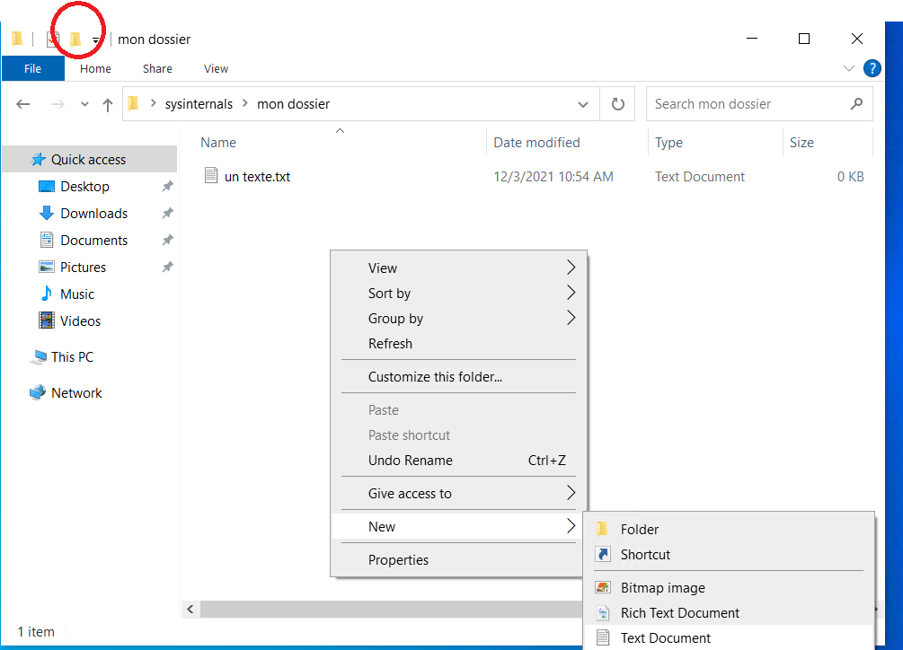Click the search magnifier icon
Screen dimensions: 903x650
(856, 104)
